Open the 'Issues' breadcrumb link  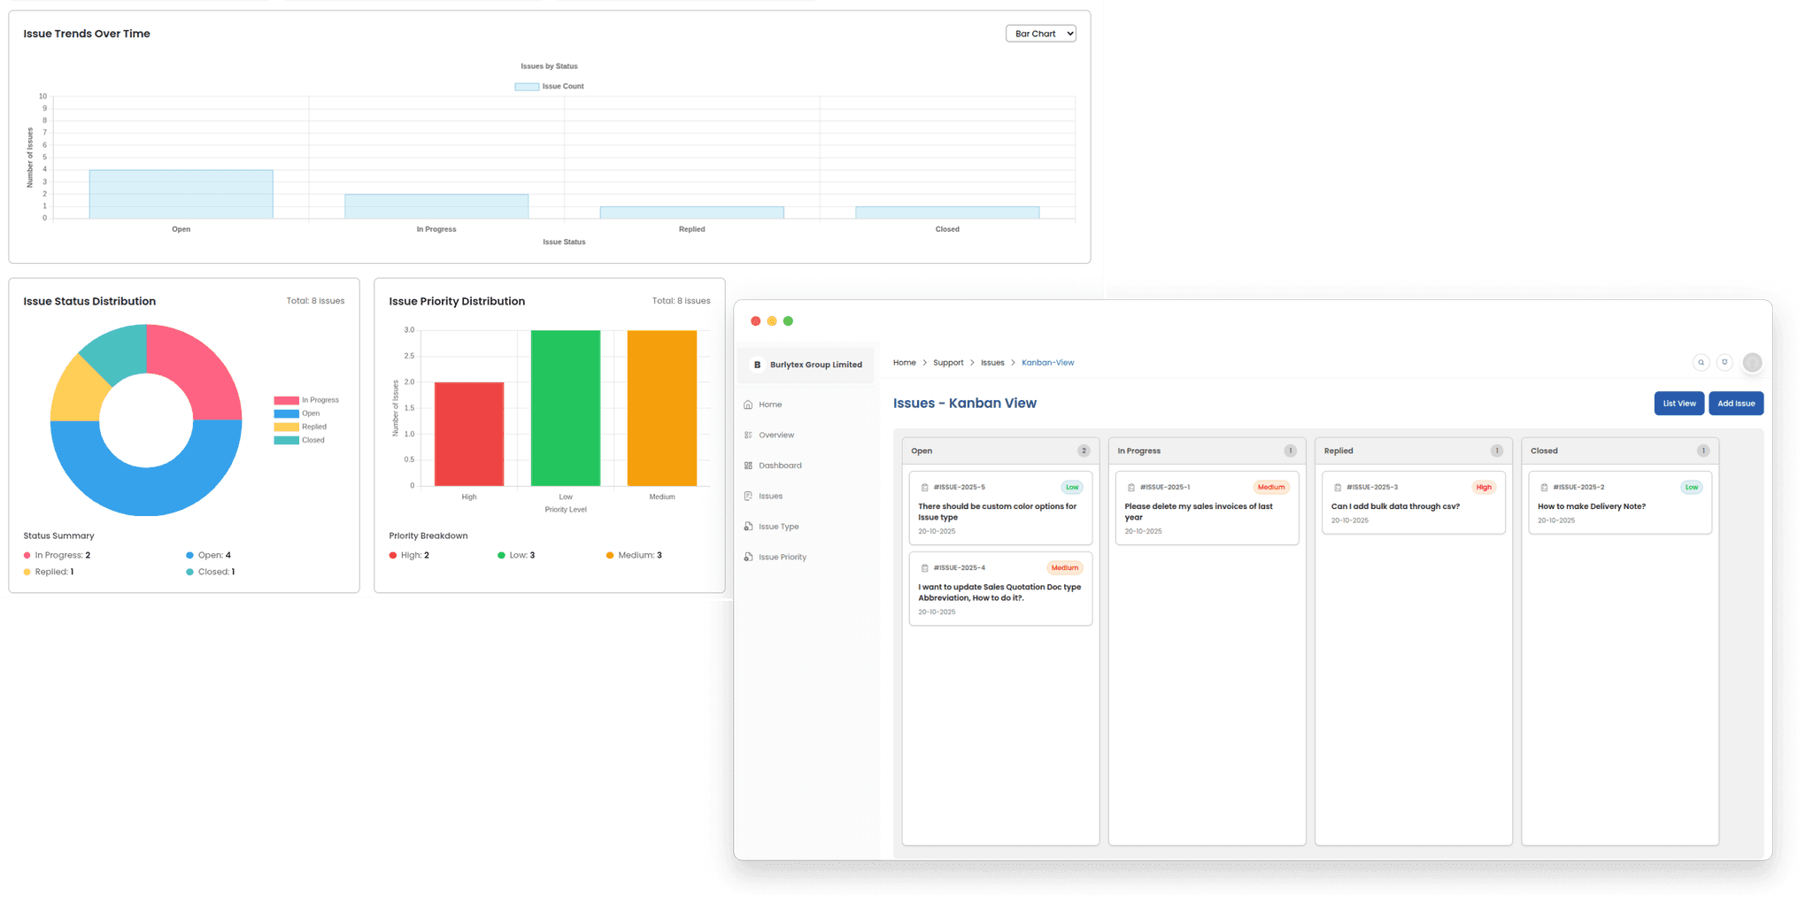(x=992, y=362)
